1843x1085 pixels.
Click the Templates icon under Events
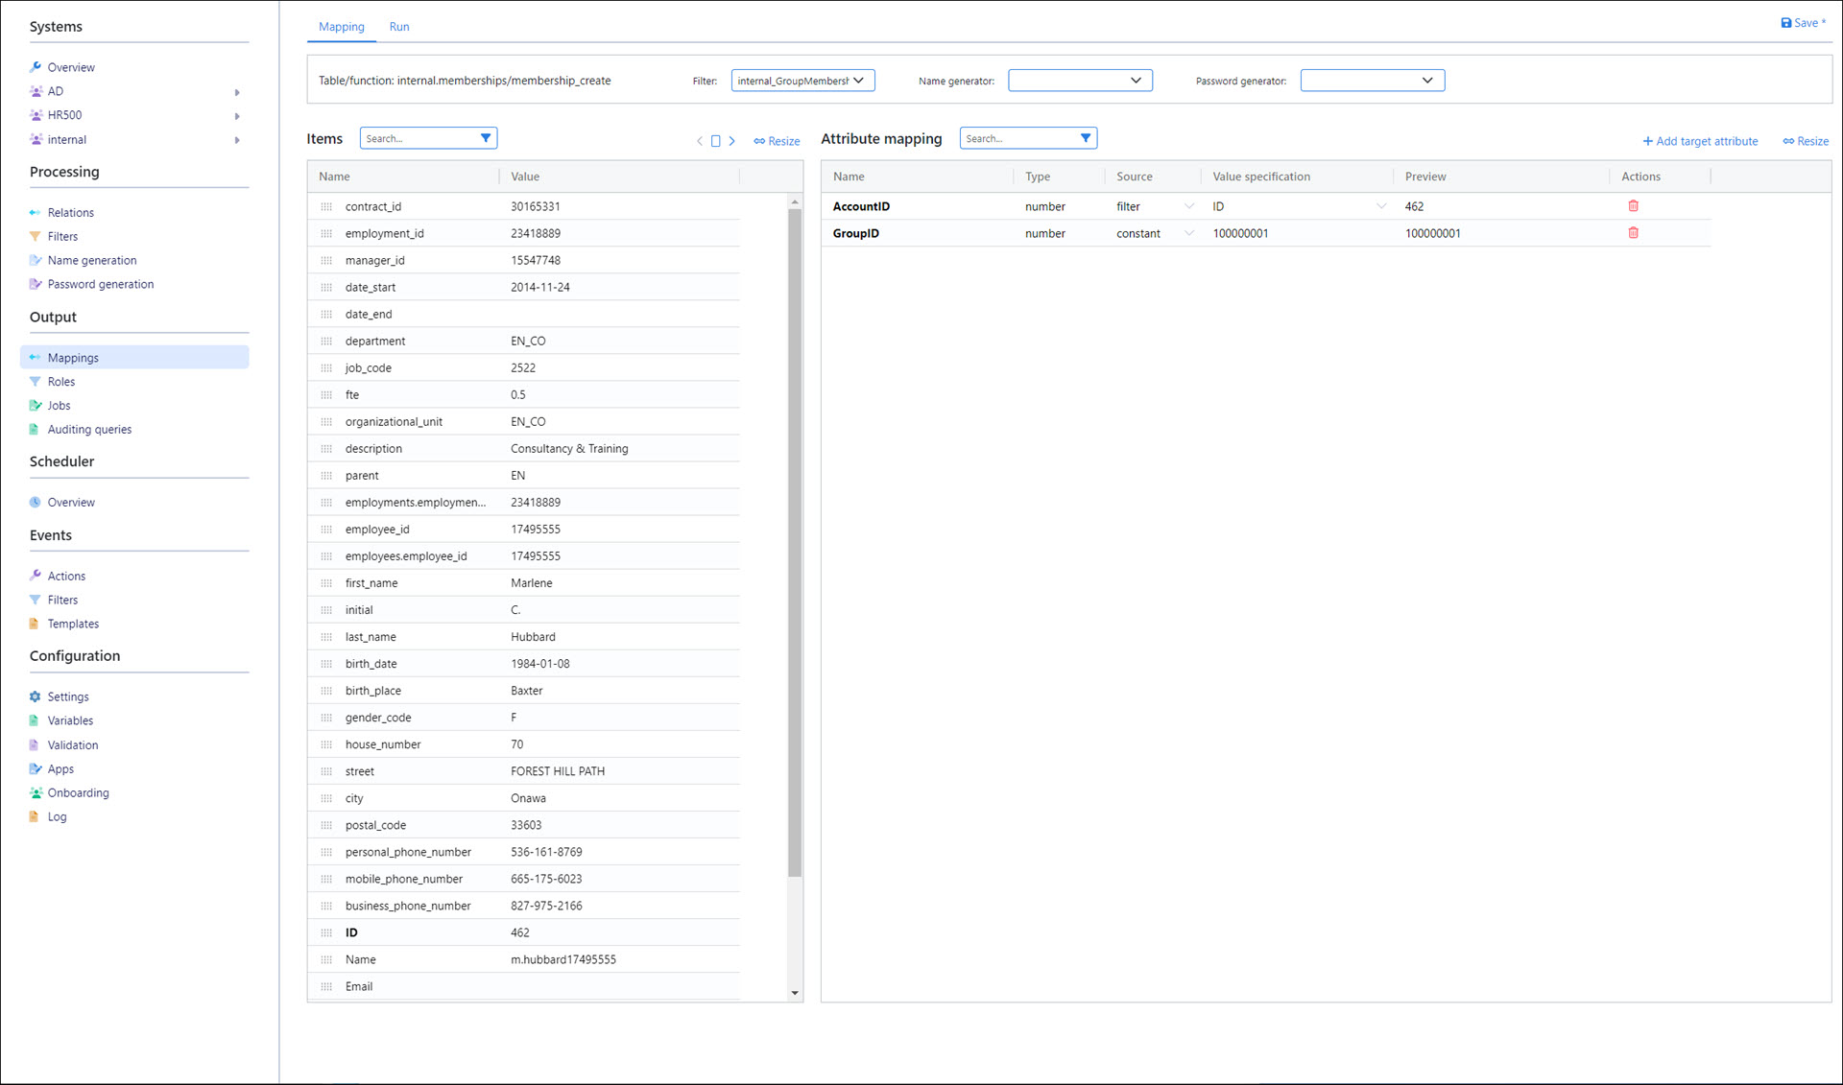click(36, 624)
